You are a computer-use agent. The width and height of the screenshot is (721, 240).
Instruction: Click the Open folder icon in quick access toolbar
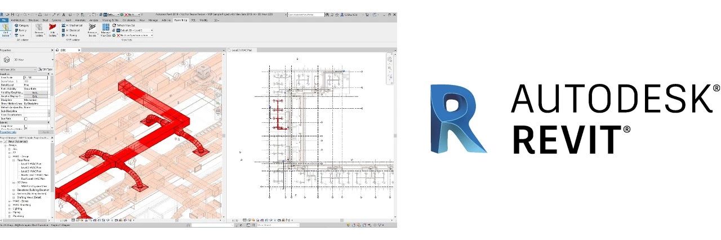7,14
